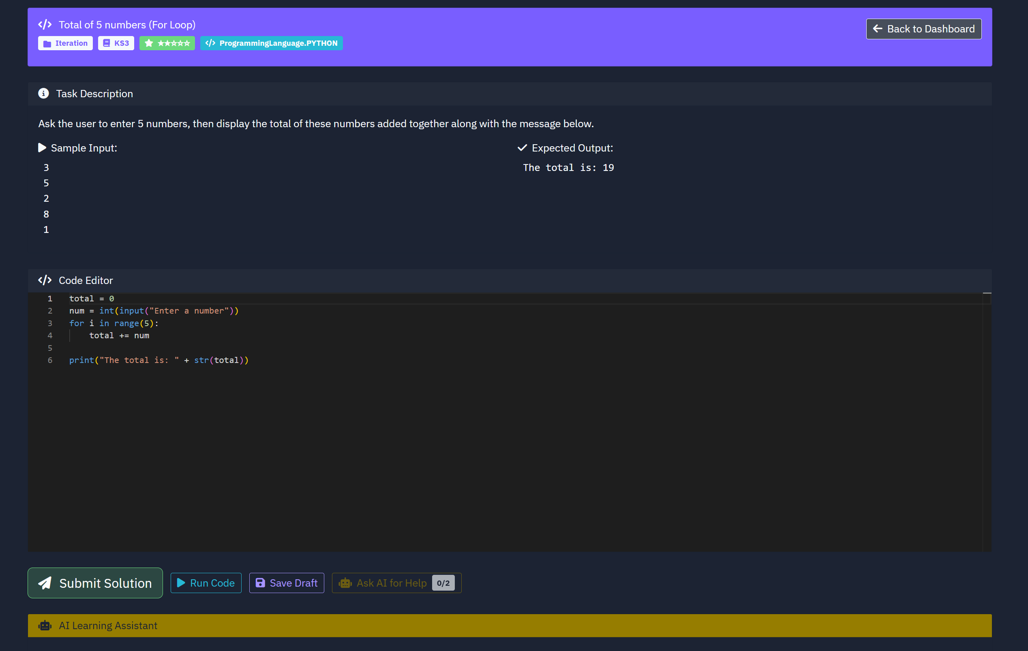
Task: Click the 0/2 AI help counter badge
Action: [x=443, y=583]
